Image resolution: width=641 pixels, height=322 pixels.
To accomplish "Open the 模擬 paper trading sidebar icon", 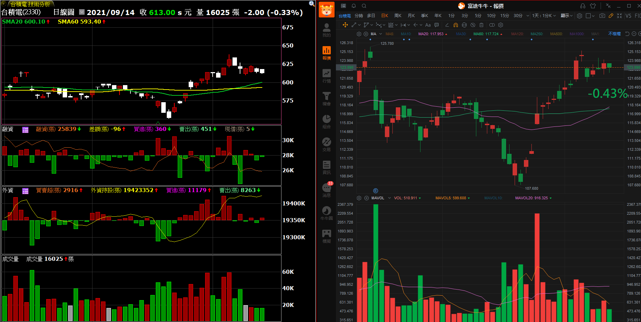I will (327, 236).
